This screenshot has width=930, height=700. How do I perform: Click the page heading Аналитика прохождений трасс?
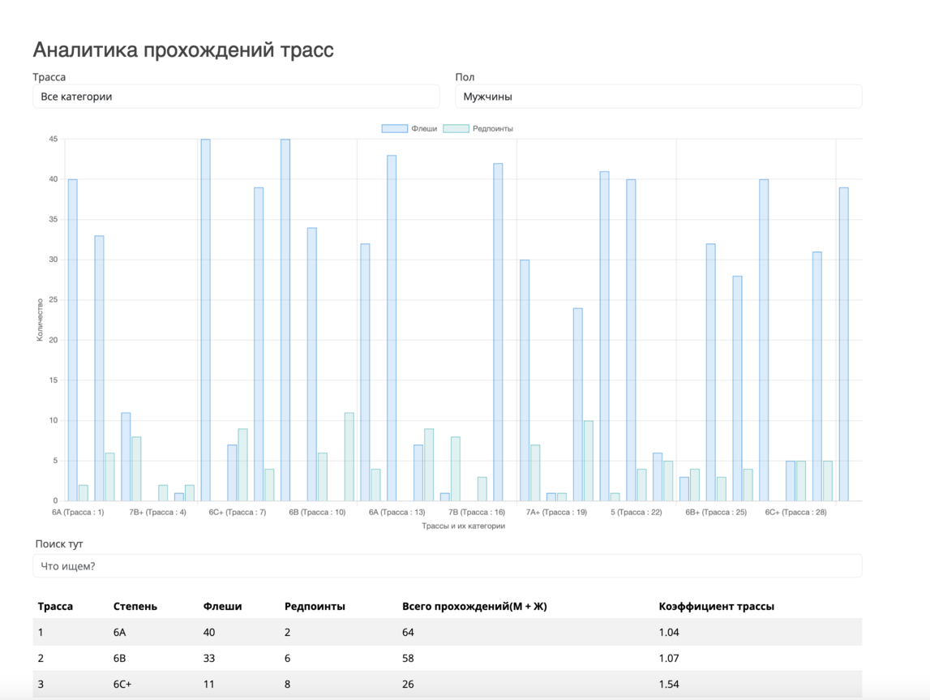[x=183, y=50]
